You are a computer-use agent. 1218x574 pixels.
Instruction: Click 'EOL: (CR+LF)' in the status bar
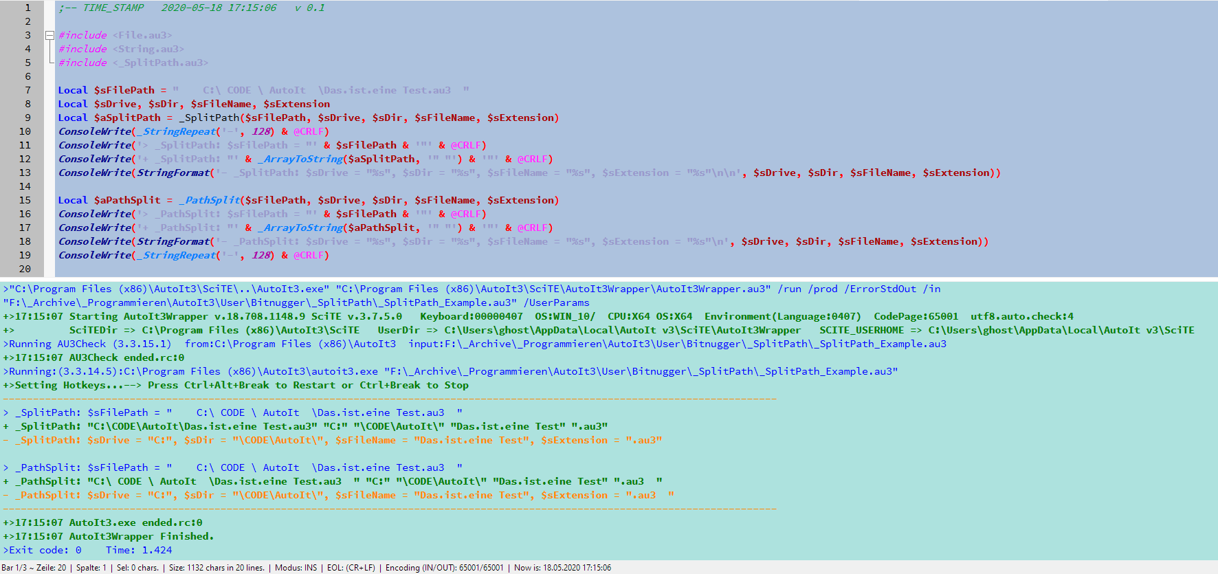[x=351, y=568]
